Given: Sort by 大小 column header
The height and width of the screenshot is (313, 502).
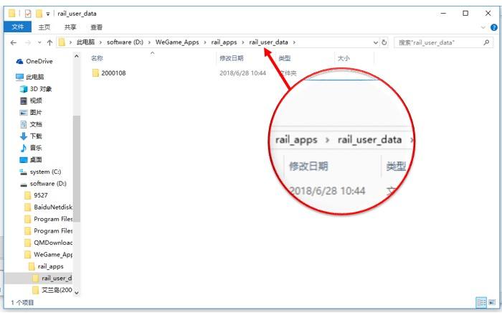Looking at the screenshot, I should coord(344,58).
